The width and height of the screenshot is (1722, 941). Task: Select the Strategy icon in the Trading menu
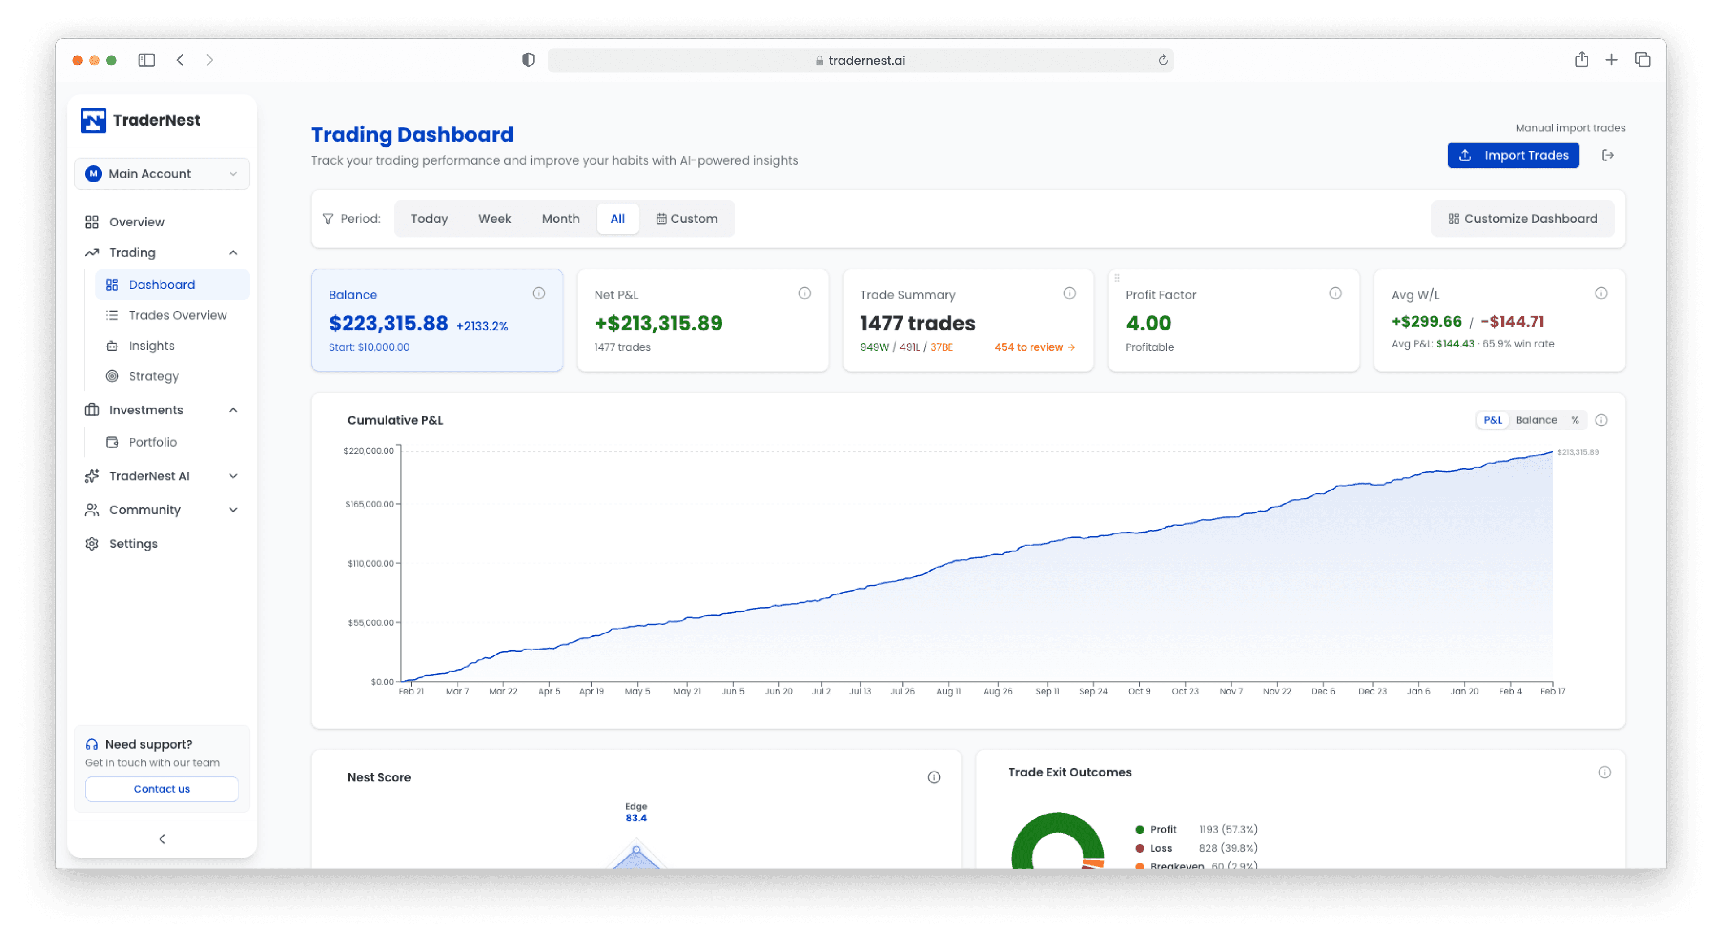pos(112,376)
